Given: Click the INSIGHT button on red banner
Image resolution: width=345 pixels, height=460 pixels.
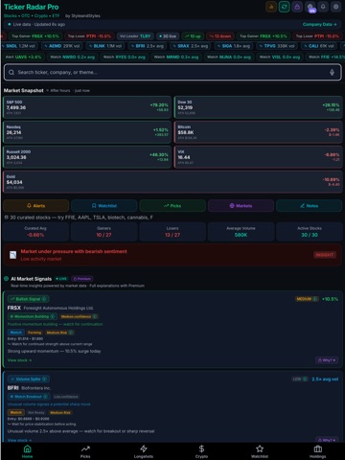Looking at the screenshot, I should 325,255.
